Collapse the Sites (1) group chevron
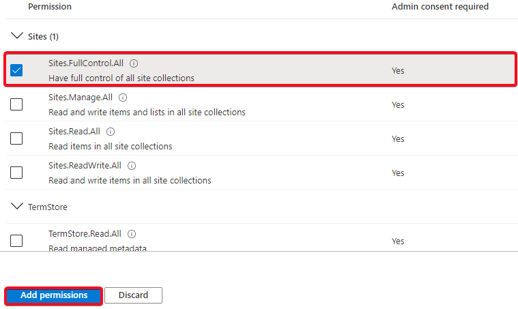Image resolution: width=518 pixels, height=309 pixels. click(17, 35)
